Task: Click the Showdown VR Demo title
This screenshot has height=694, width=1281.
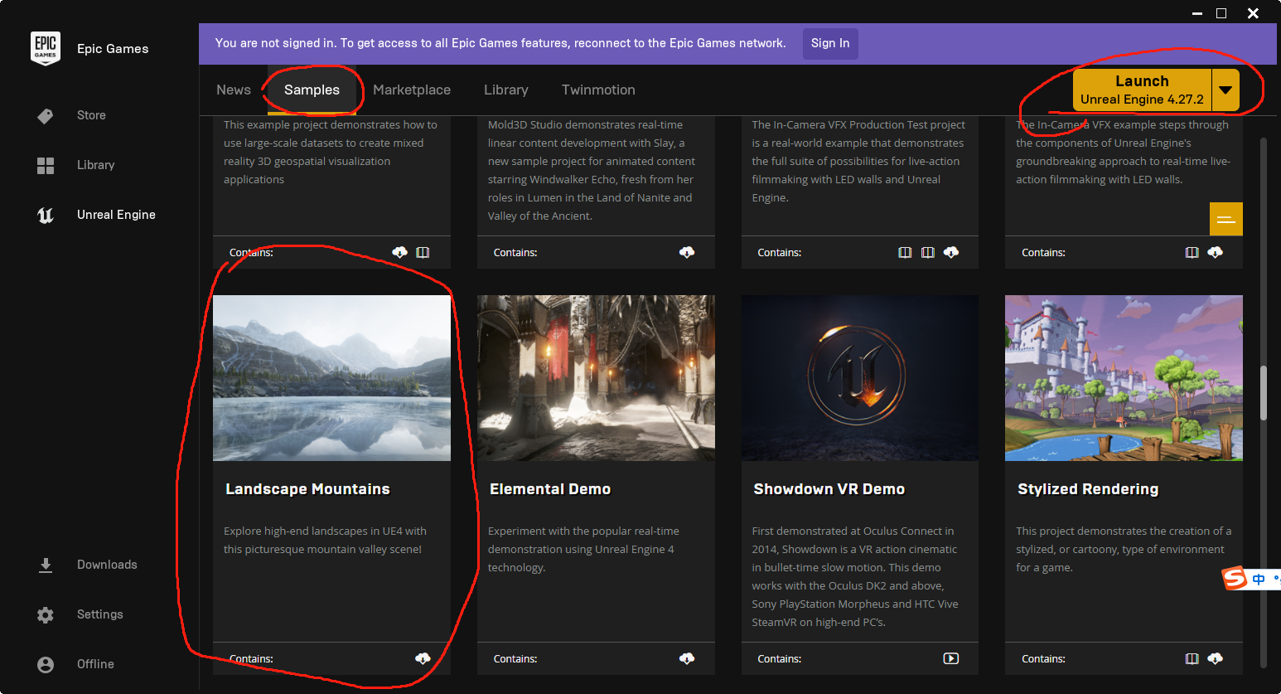Action: tap(829, 489)
